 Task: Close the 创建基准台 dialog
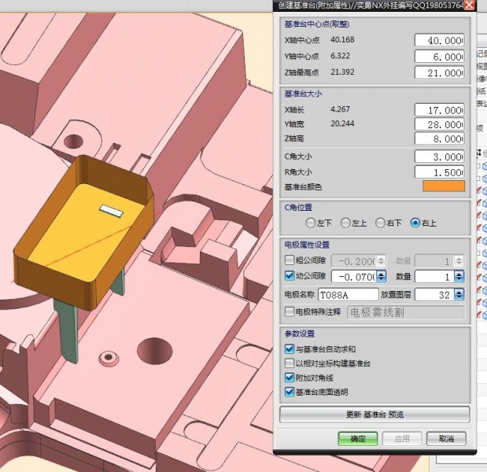pyautogui.click(x=469, y=5)
